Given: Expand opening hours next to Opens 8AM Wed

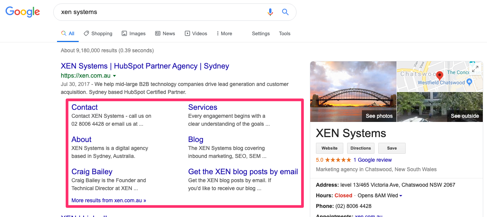Looking at the screenshot, I should click(401, 196).
